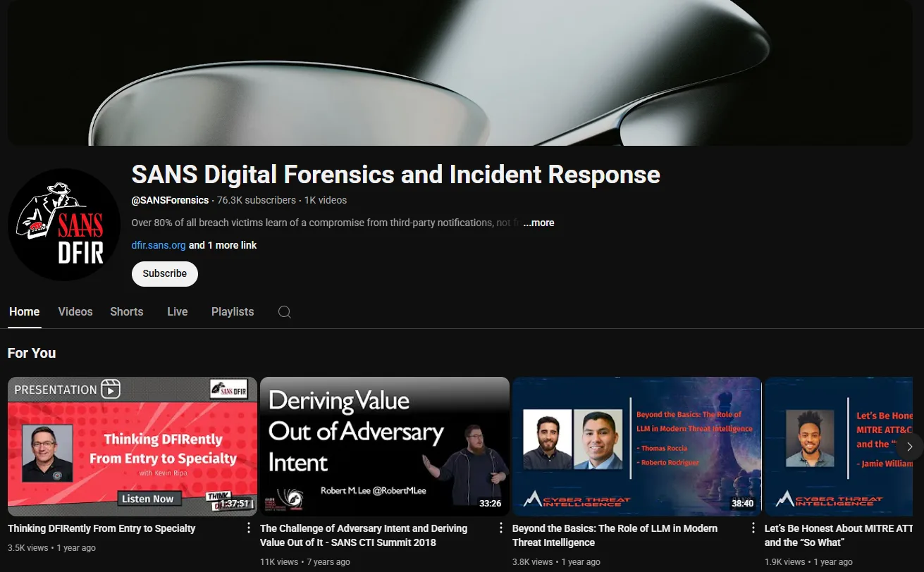
Task: Show next videos in For You carousel
Action: 909,447
